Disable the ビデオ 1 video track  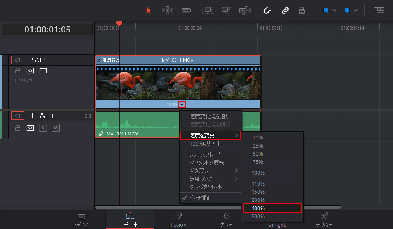tap(43, 71)
